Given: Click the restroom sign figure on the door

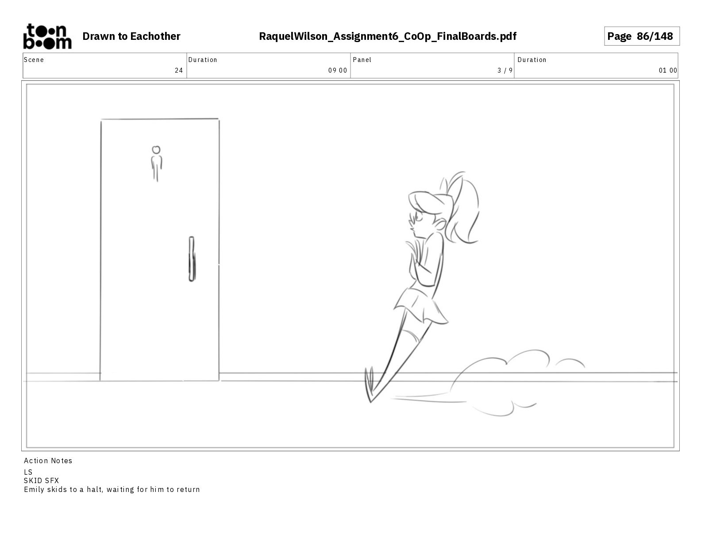Looking at the screenshot, I should pyautogui.click(x=156, y=163).
